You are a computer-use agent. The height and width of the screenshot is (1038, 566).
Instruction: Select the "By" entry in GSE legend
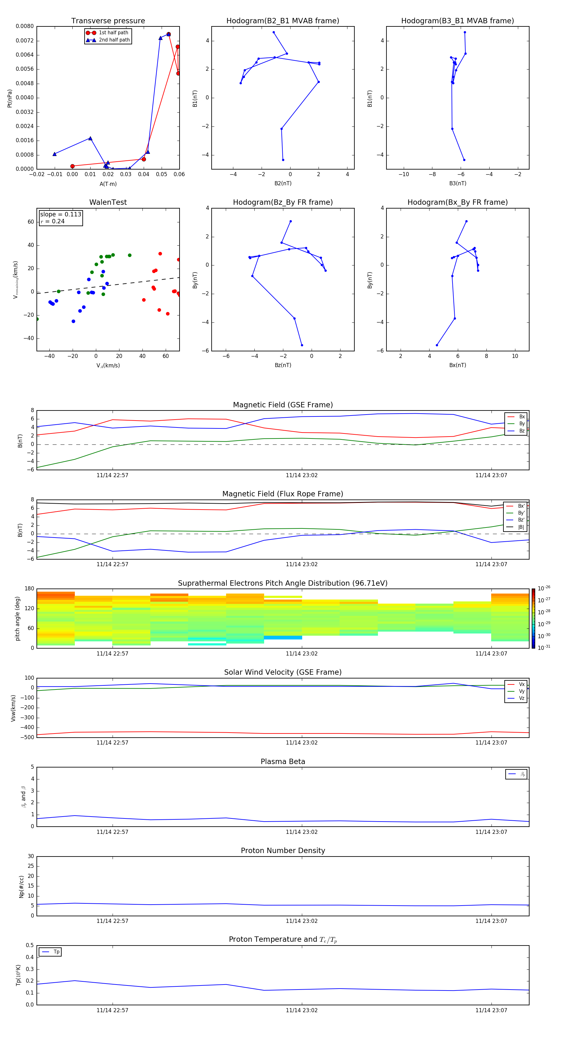(516, 423)
